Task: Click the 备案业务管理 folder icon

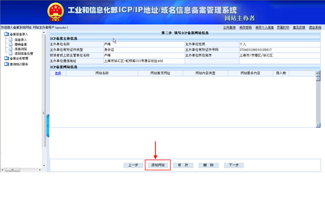Action: [x=6, y=58]
